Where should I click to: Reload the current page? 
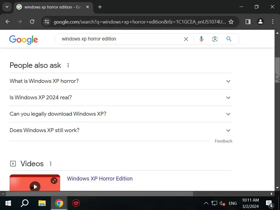pos(32,22)
